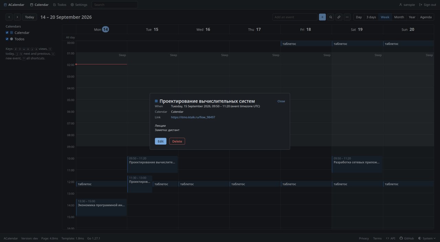Click the blue color square beside the popup title

[x=156, y=101]
